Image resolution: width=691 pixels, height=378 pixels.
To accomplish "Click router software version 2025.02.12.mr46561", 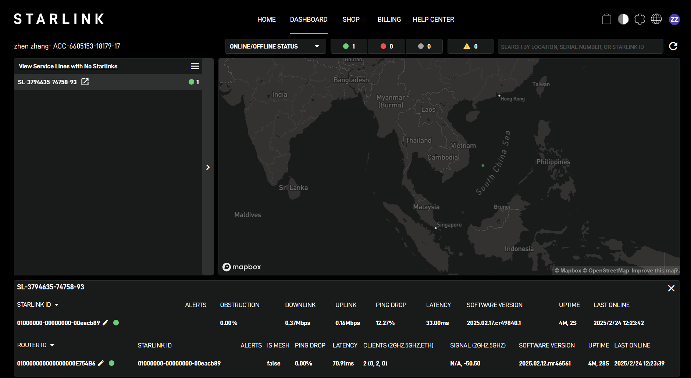I will tap(545, 363).
